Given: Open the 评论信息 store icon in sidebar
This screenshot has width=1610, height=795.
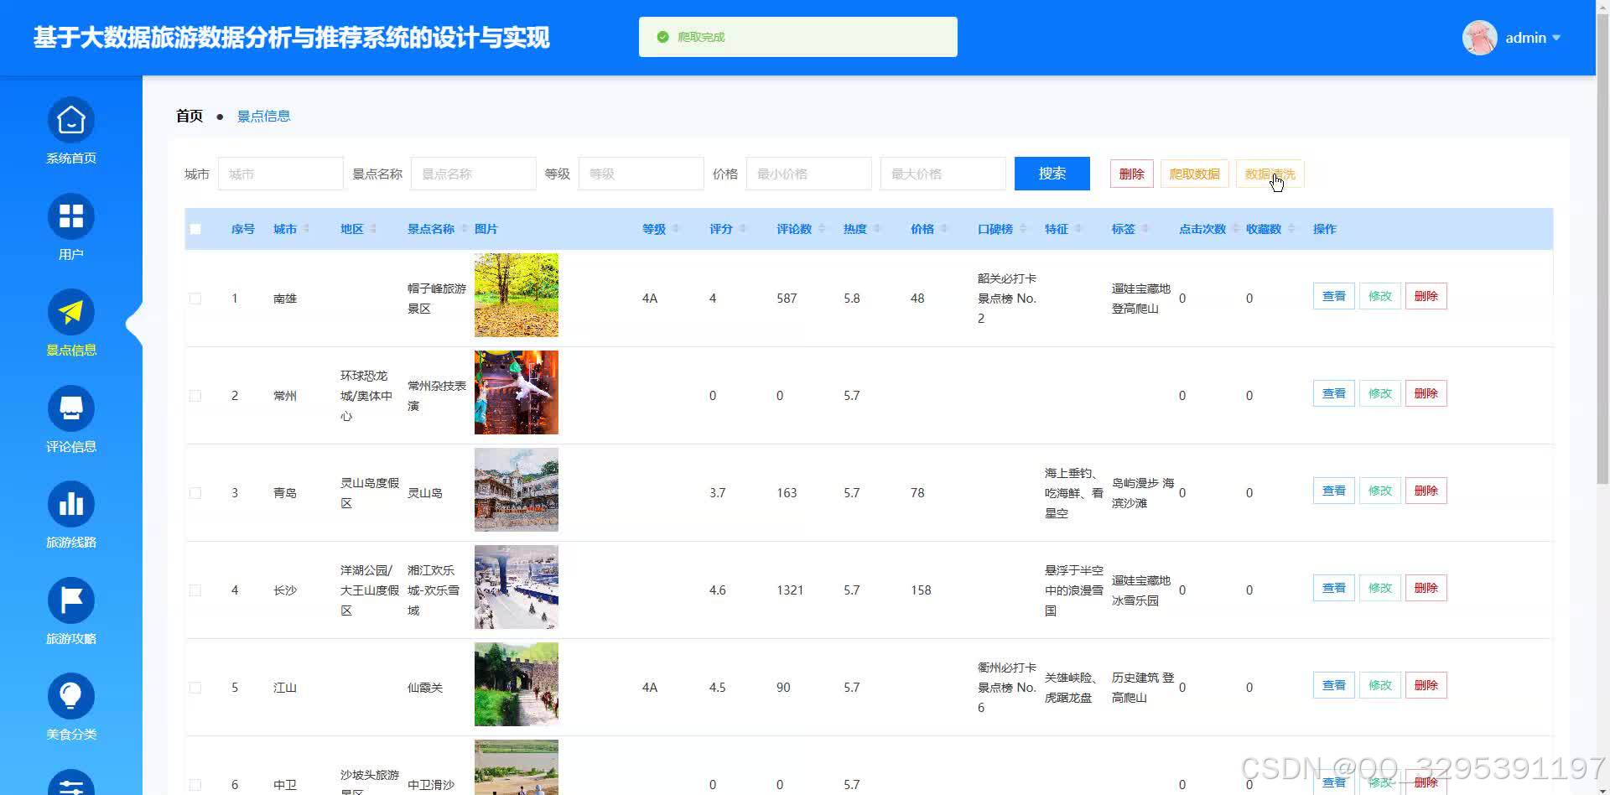Looking at the screenshot, I should (71, 408).
